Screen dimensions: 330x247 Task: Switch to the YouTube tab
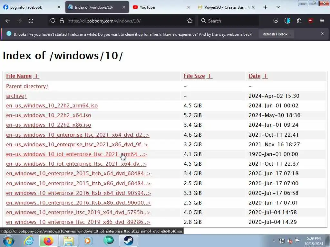pyautogui.click(x=161, y=7)
